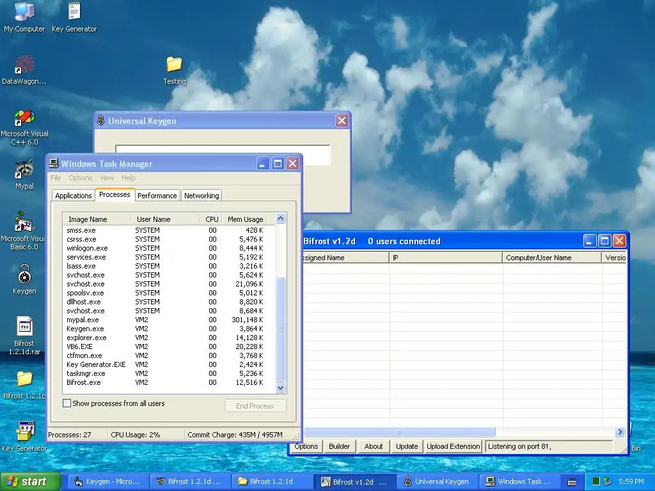Select the Testing folder on the desktop
Screen dimensions: 655x491
click(174, 70)
